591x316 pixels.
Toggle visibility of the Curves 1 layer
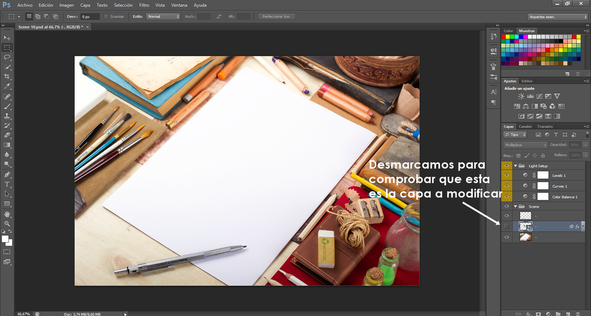506,186
